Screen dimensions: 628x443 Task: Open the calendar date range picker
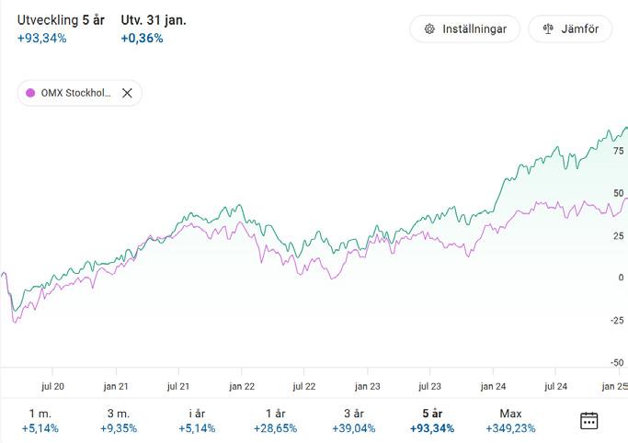(588, 421)
